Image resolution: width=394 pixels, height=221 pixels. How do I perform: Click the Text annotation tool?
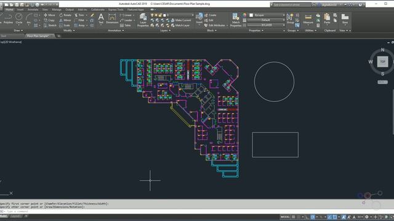[101, 18]
